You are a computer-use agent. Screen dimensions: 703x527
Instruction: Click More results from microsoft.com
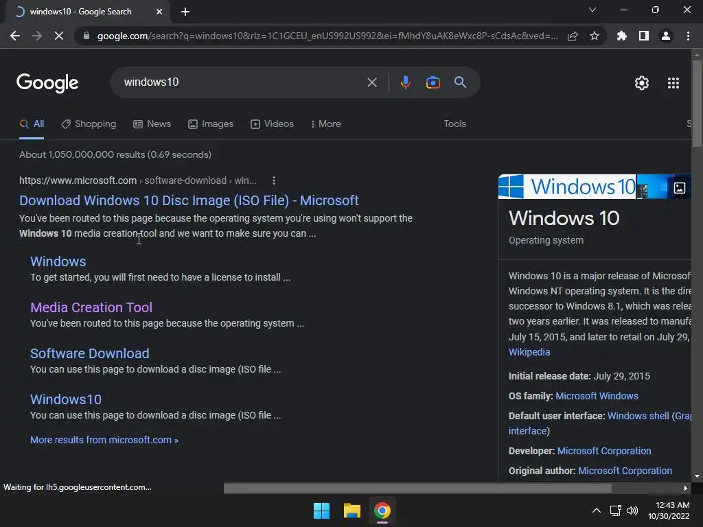click(x=104, y=440)
